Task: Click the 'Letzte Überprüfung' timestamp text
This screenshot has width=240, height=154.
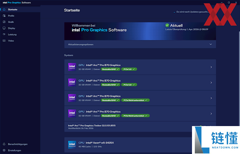Action: coord(187,29)
